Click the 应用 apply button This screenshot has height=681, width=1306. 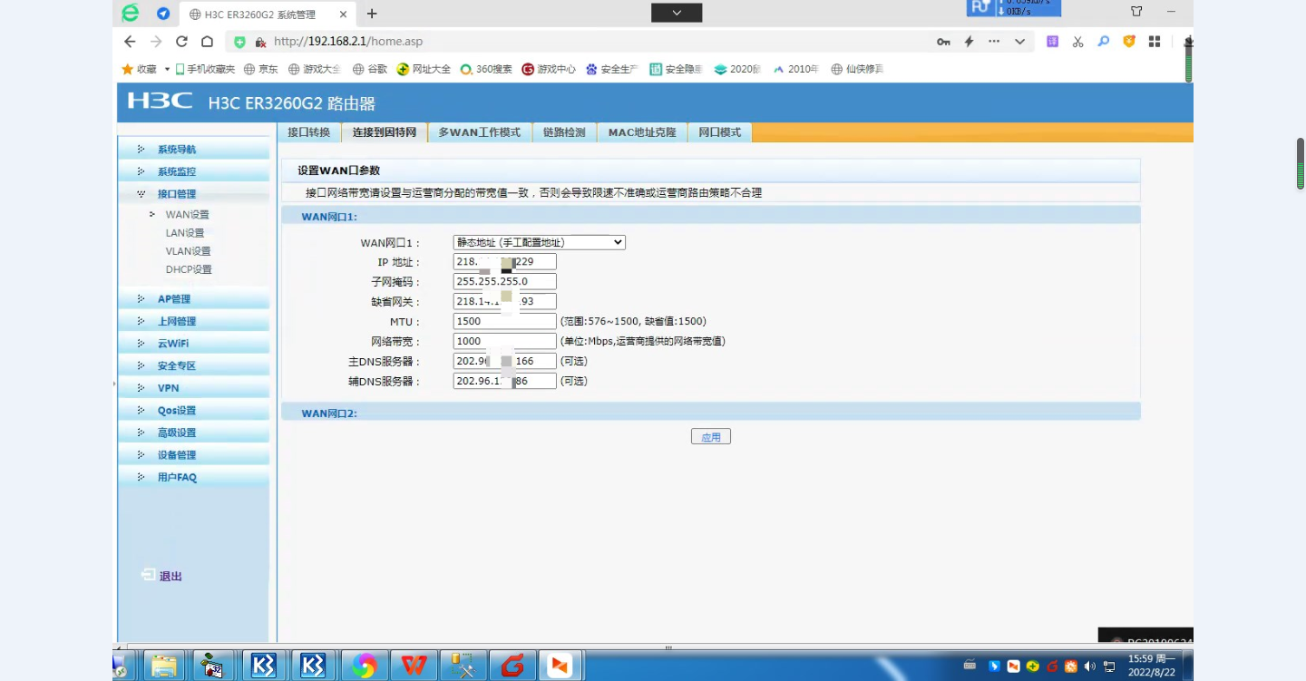[x=710, y=437]
